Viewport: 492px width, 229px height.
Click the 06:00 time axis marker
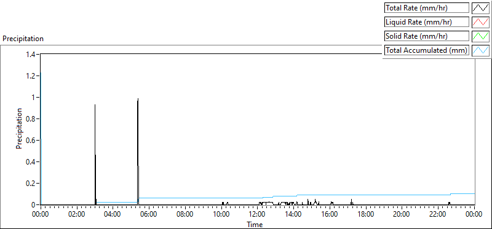pyautogui.click(x=149, y=215)
